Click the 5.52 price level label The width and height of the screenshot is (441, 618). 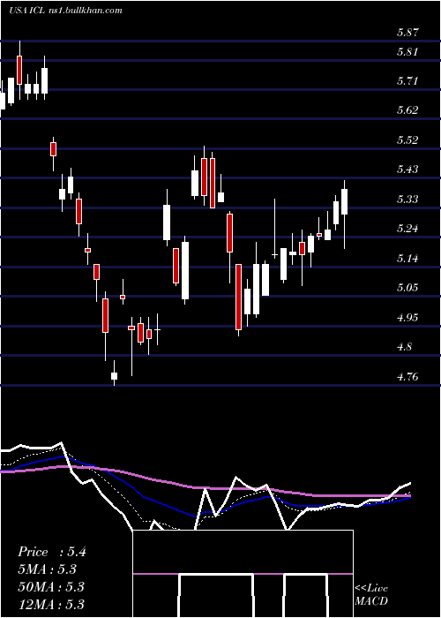(x=407, y=140)
